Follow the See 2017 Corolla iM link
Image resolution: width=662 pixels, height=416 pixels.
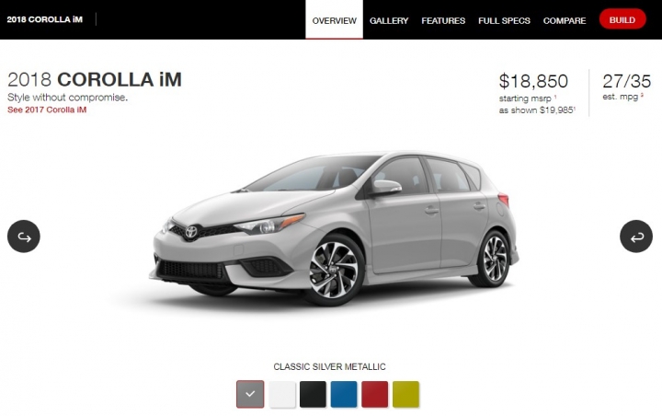[47, 110]
